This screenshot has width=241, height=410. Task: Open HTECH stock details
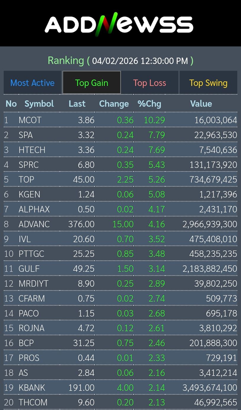coord(32,150)
